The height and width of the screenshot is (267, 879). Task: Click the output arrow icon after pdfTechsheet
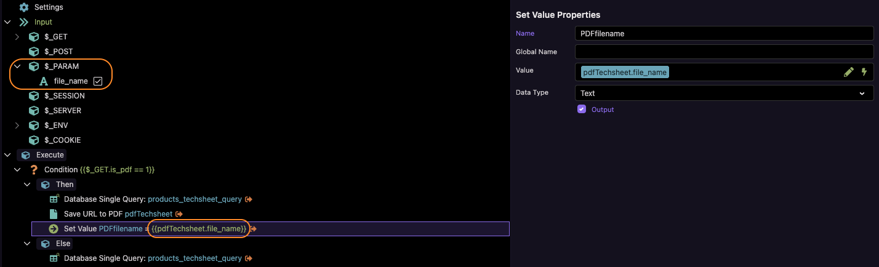click(179, 214)
